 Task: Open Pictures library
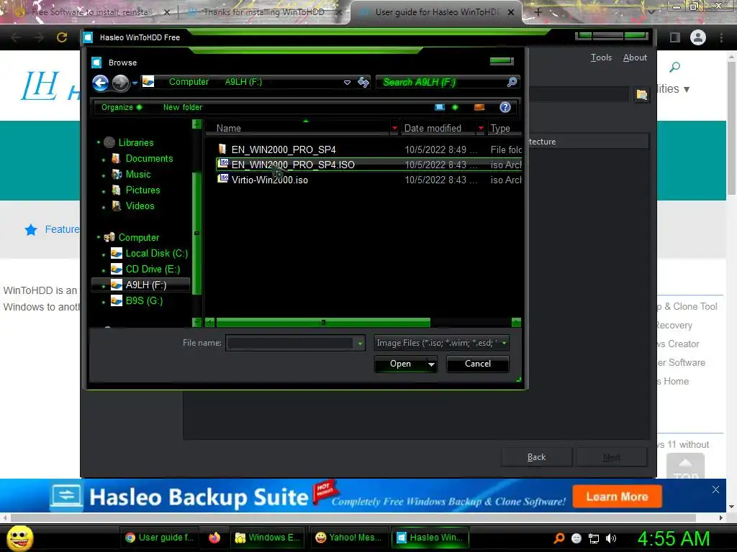pyautogui.click(x=143, y=190)
